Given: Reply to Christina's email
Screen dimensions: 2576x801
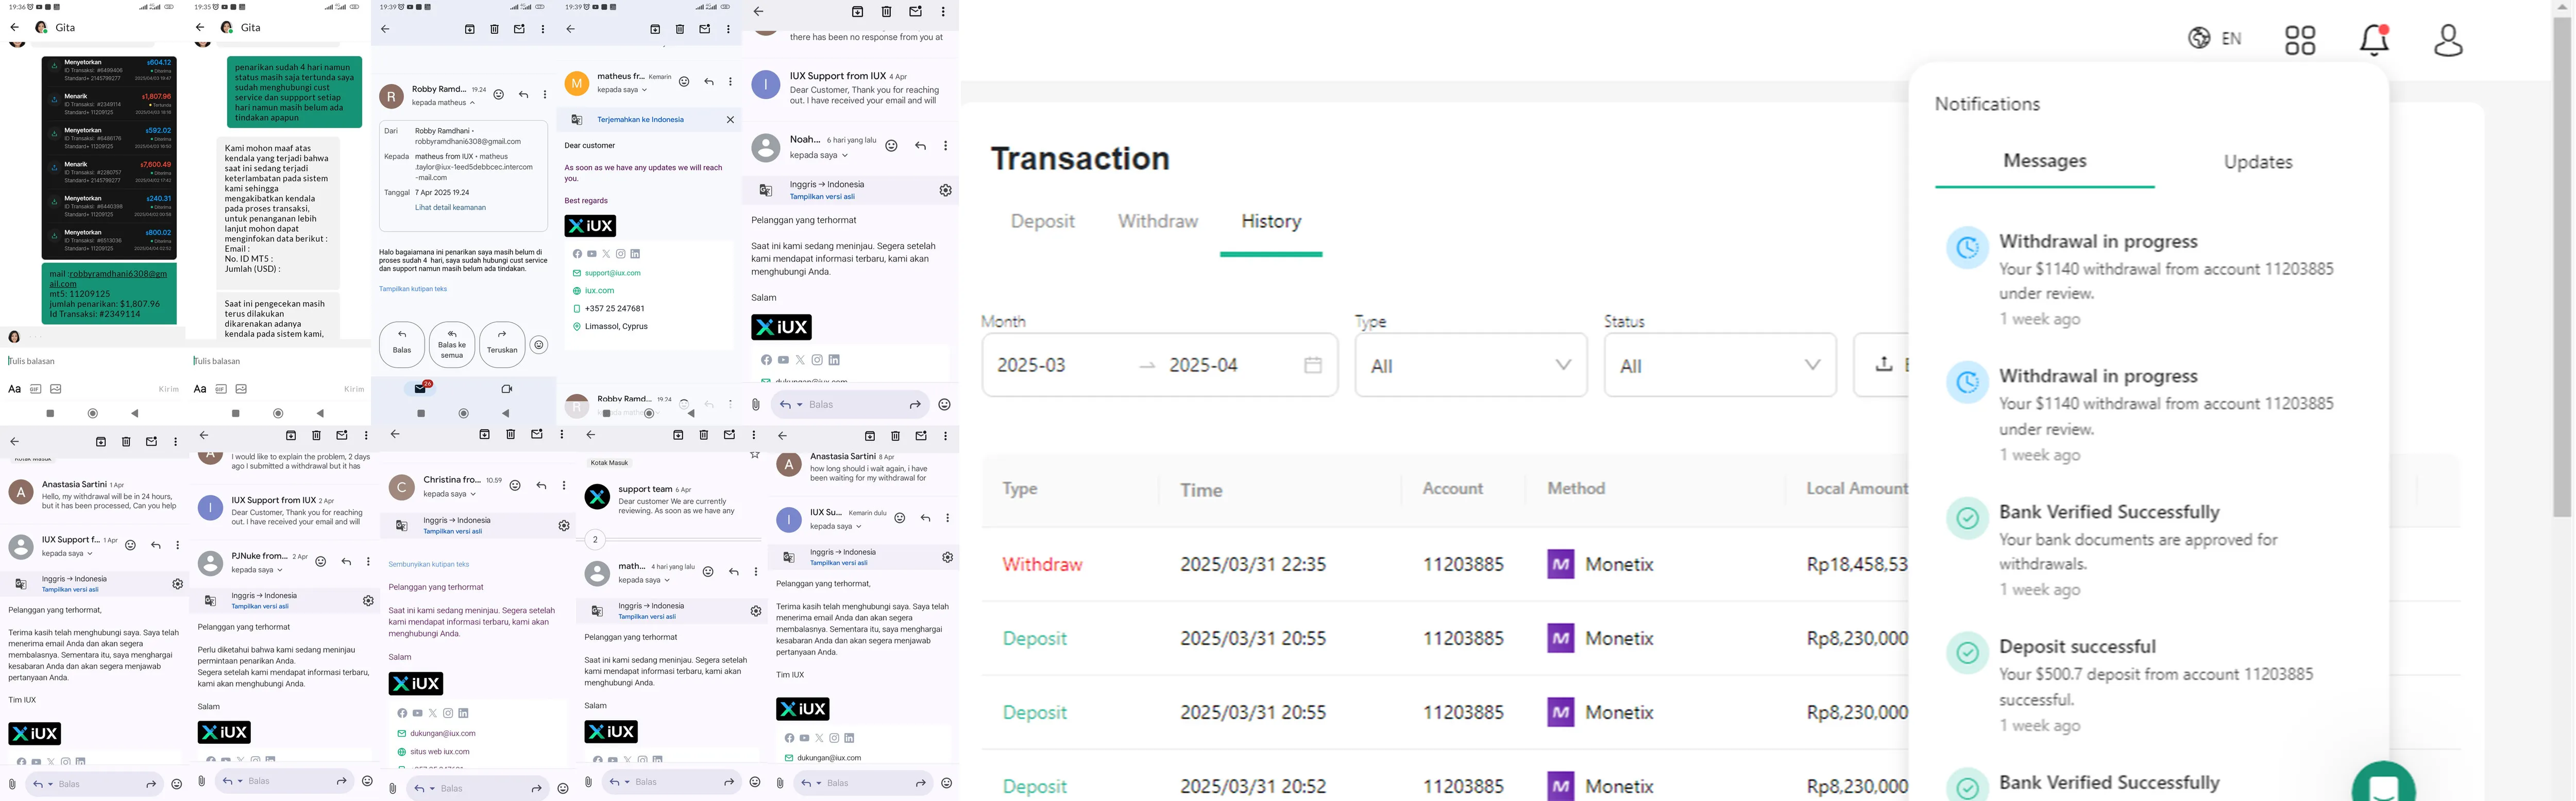Looking at the screenshot, I should coord(541,485).
